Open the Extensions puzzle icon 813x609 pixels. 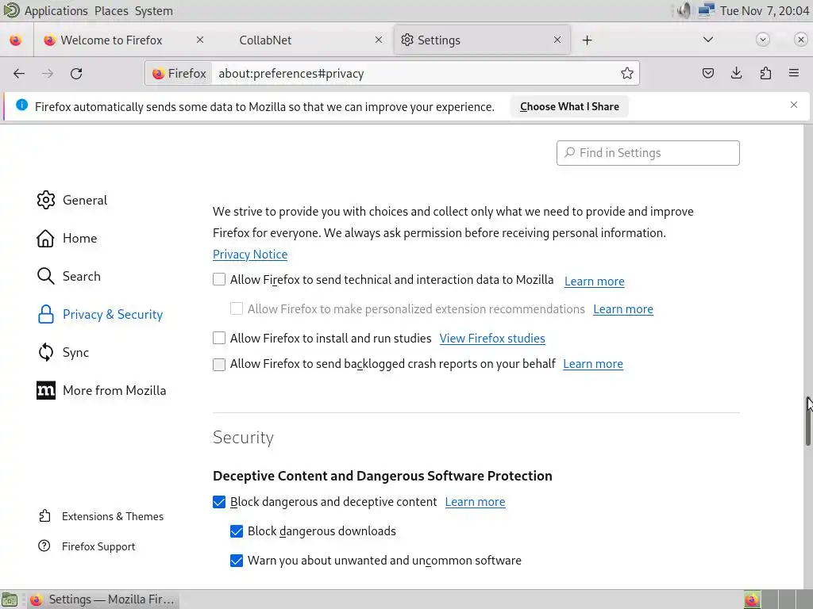(765, 73)
